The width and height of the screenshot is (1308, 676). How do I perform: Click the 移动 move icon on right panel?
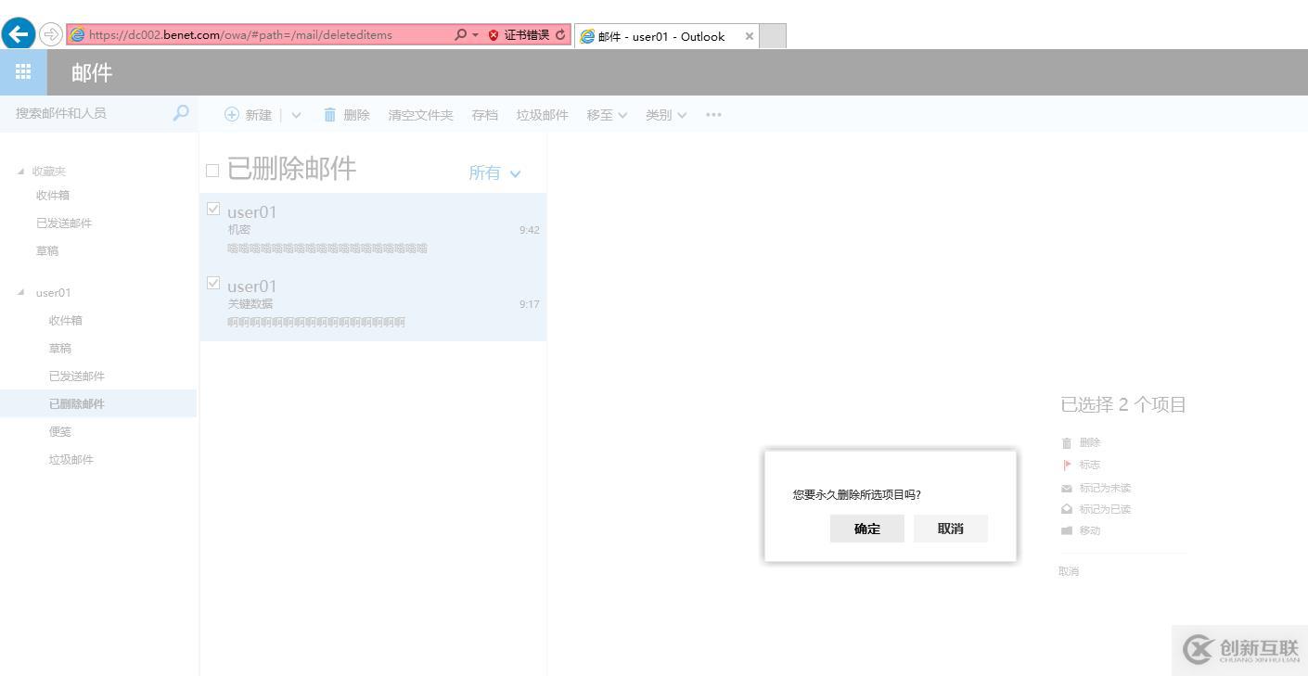coord(1069,530)
